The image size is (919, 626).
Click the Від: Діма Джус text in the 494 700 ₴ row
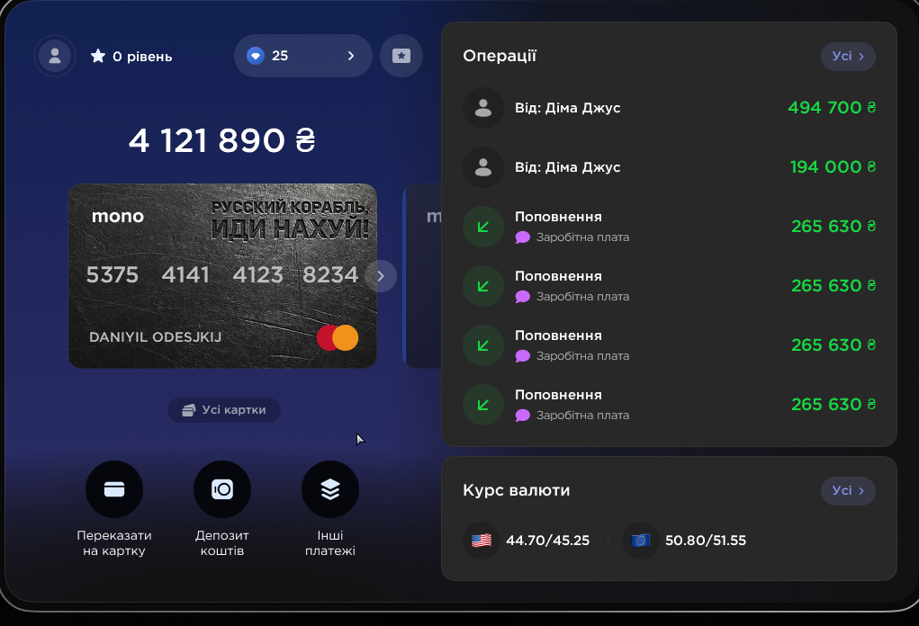pyautogui.click(x=567, y=108)
